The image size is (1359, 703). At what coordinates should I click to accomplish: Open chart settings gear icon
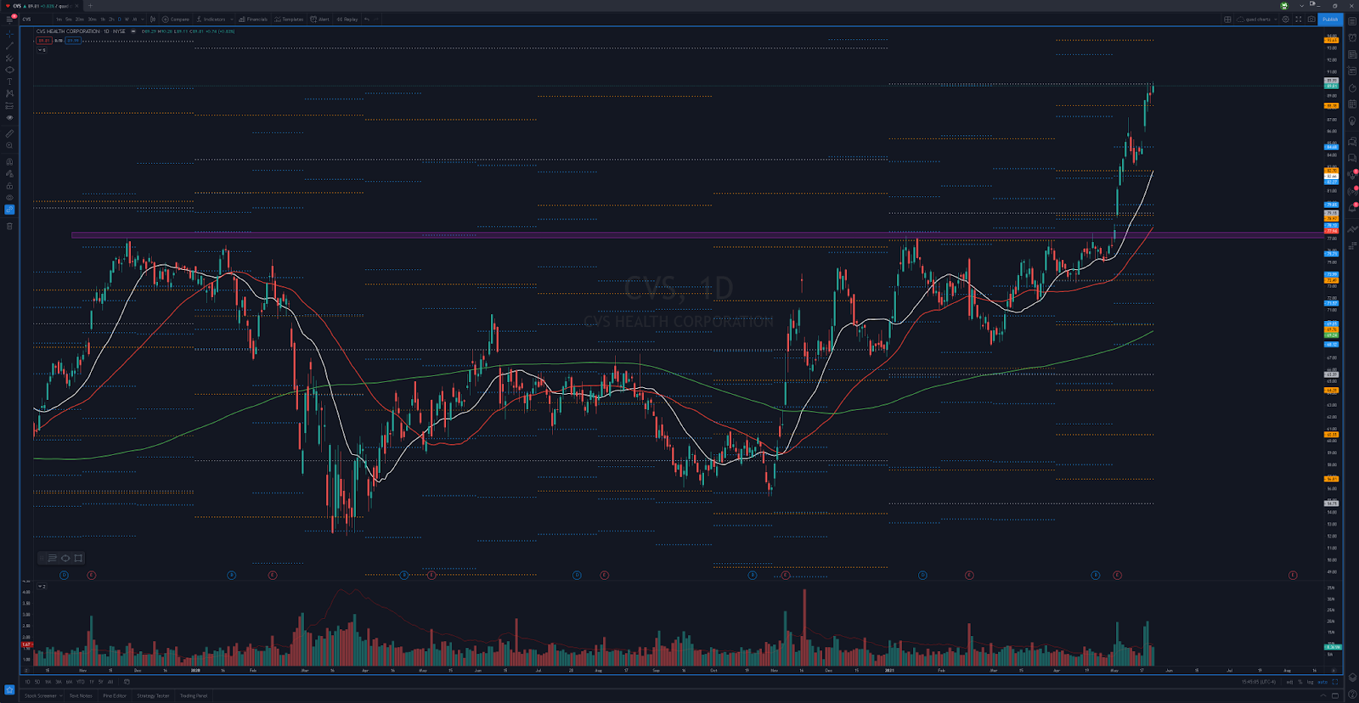(x=1285, y=20)
